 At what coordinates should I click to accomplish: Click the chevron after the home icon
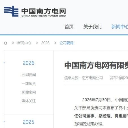(13, 43)
